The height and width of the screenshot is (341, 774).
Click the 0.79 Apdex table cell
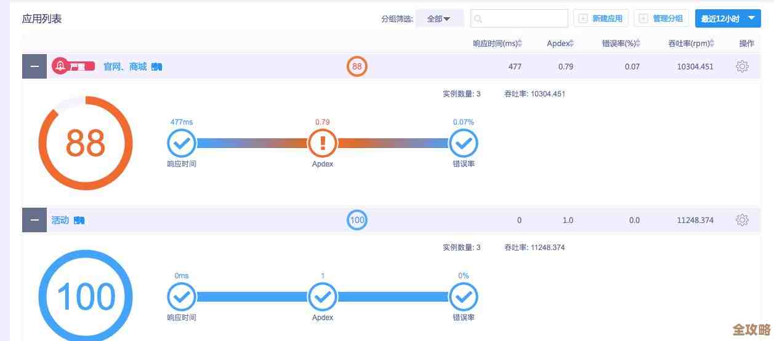point(566,66)
